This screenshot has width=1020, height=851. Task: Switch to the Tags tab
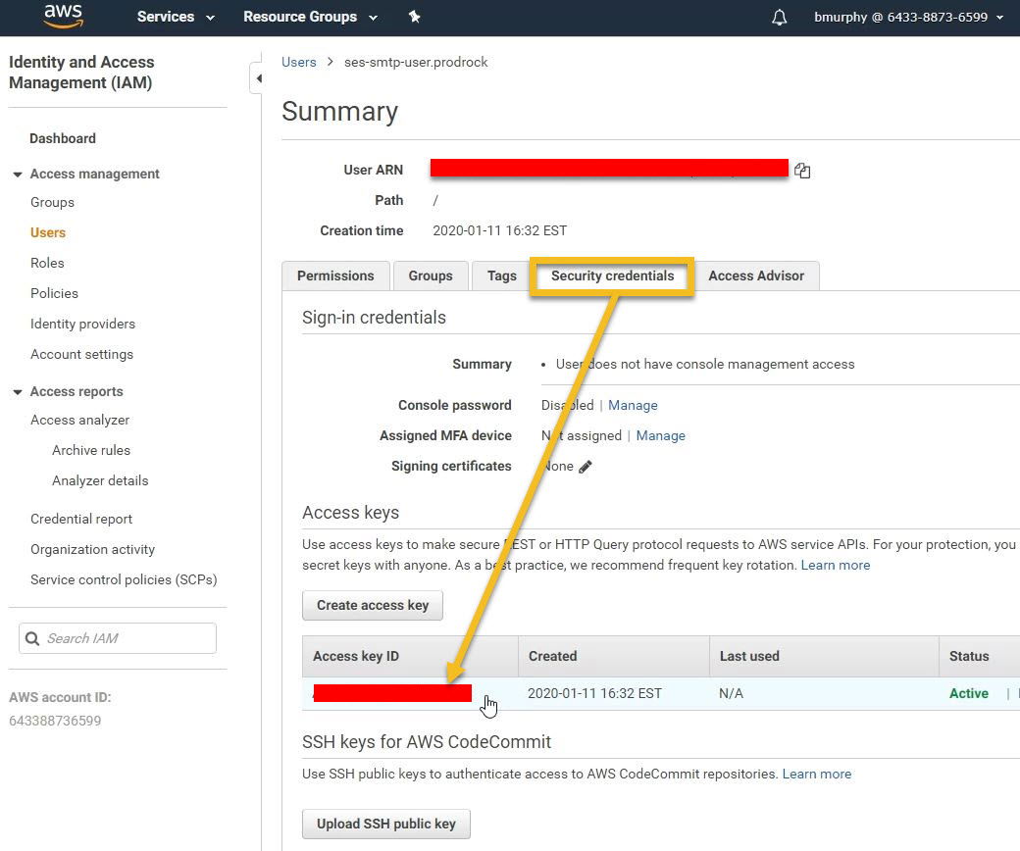pyautogui.click(x=502, y=275)
